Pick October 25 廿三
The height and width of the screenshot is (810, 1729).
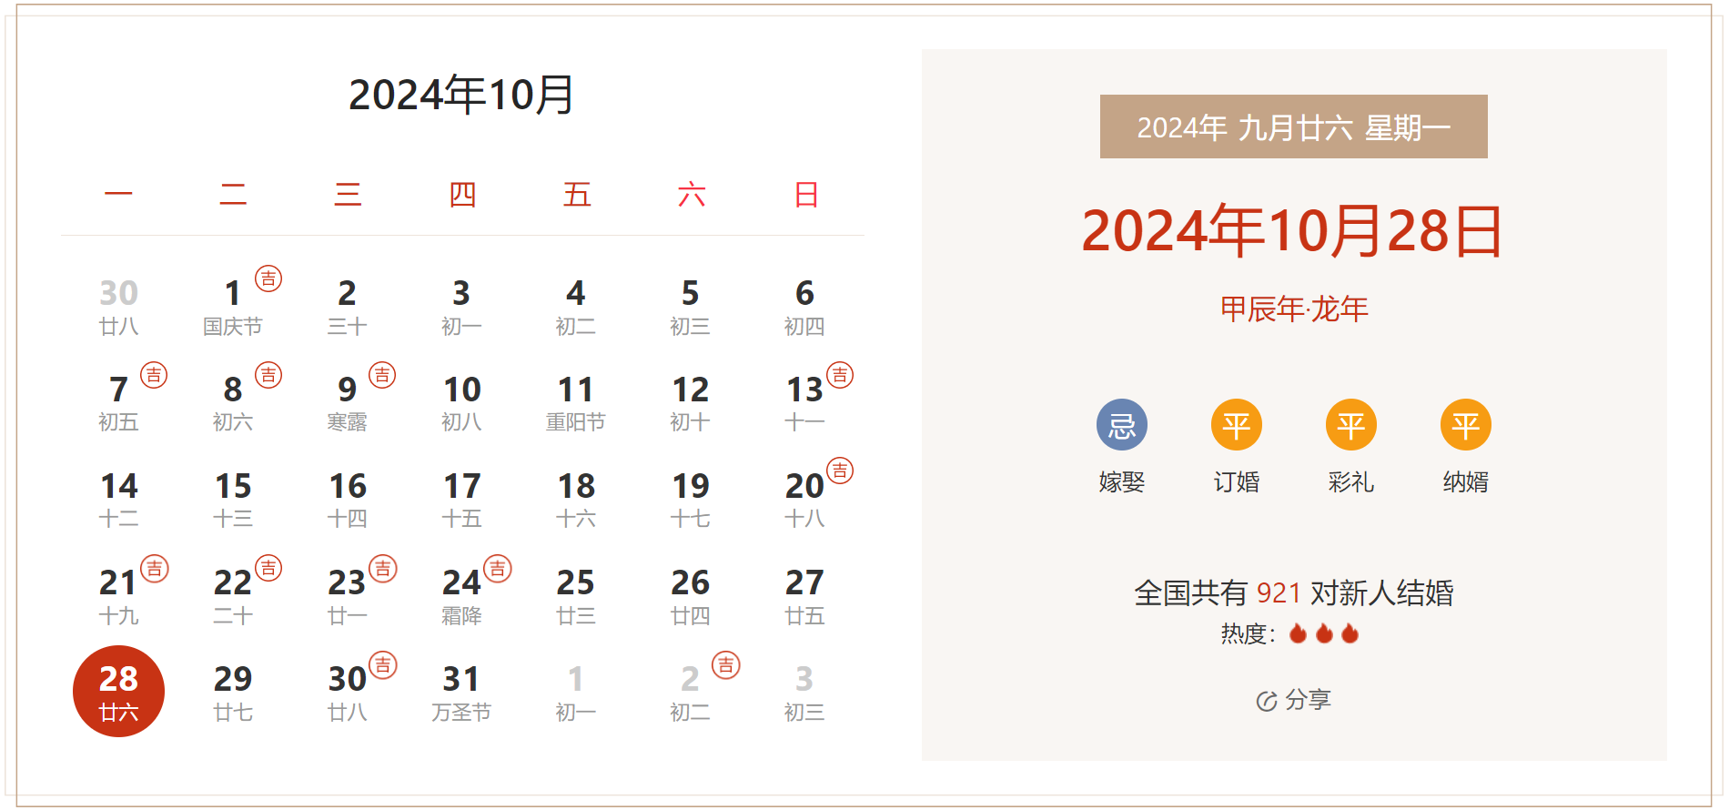pos(576,596)
